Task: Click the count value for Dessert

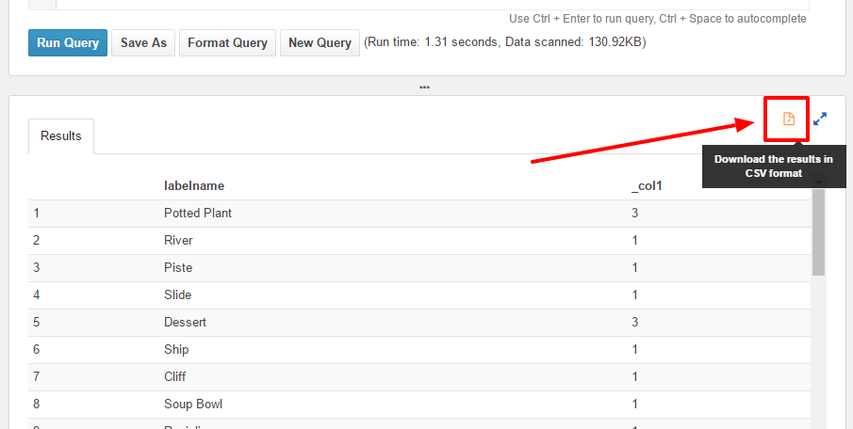Action: point(634,322)
